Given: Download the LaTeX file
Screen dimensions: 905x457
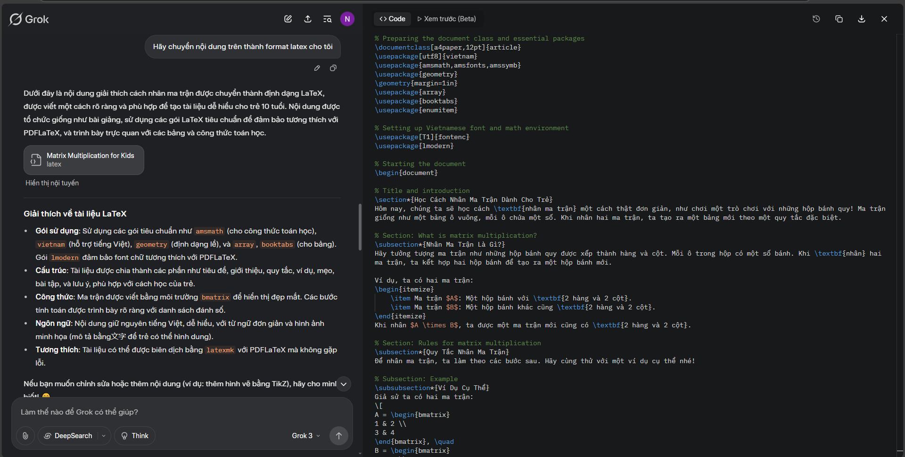Looking at the screenshot, I should tap(862, 19).
